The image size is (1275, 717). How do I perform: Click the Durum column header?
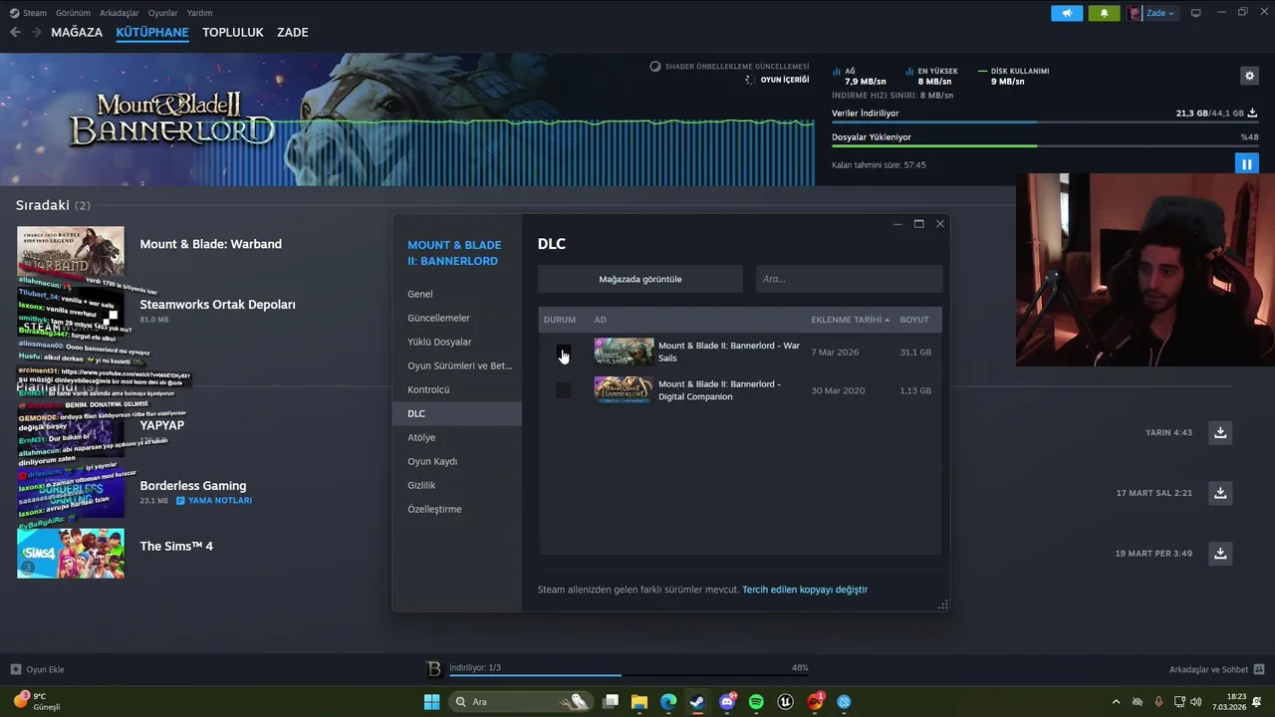tap(560, 320)
